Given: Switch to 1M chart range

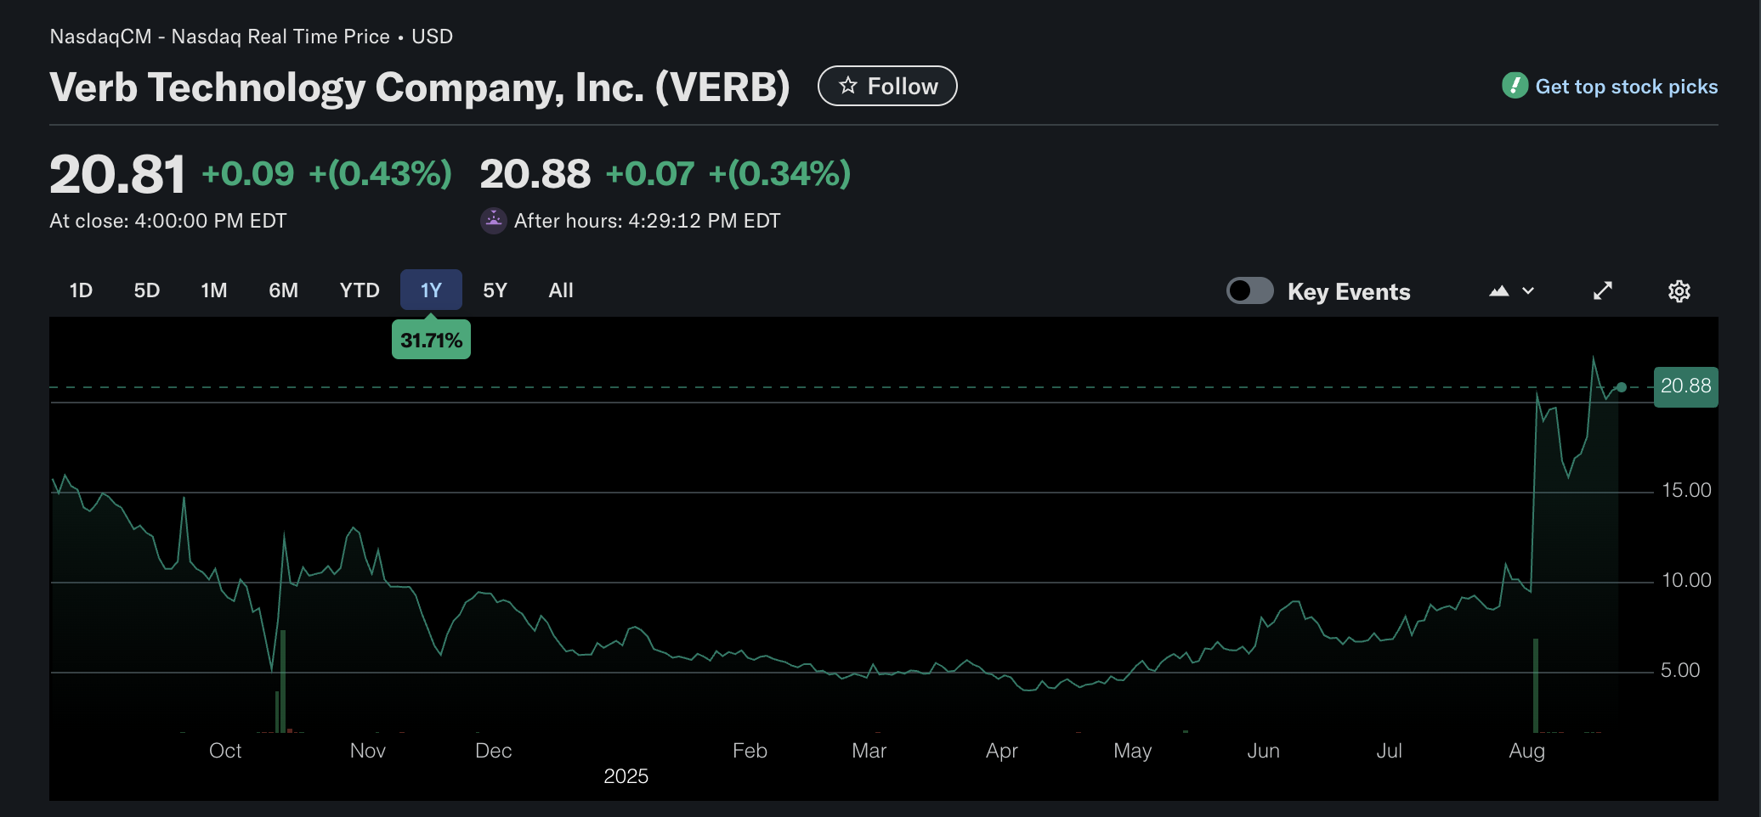Looking at the screenshot, I should coord(214,290).
